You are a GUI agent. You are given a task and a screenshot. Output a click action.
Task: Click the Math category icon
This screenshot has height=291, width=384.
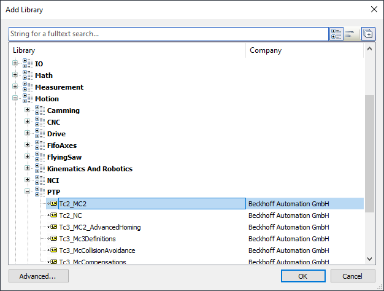[28, 75]
